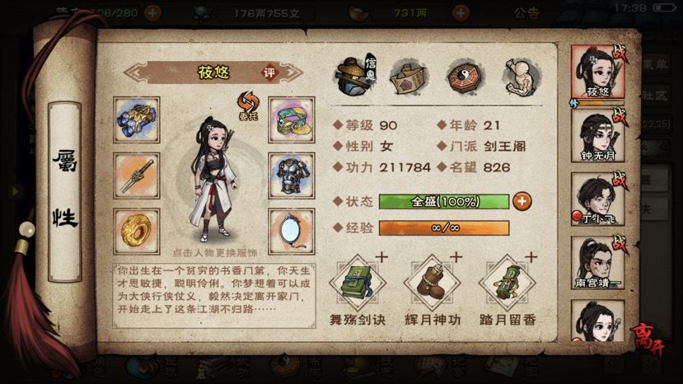Viewport: 683px width, 384px height.
Task: Select the blue chest armor slot
Action: [292, 176]
